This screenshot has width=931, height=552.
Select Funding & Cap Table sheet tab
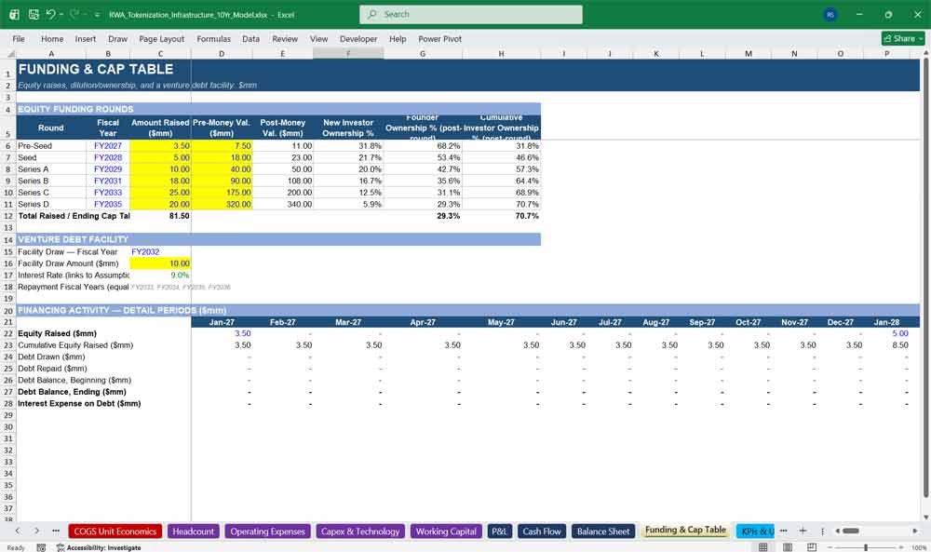click(x=685, y=530)
